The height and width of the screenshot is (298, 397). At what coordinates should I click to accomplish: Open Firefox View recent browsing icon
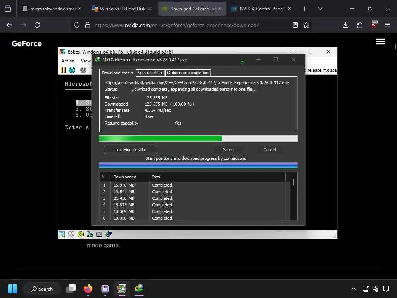8,9
